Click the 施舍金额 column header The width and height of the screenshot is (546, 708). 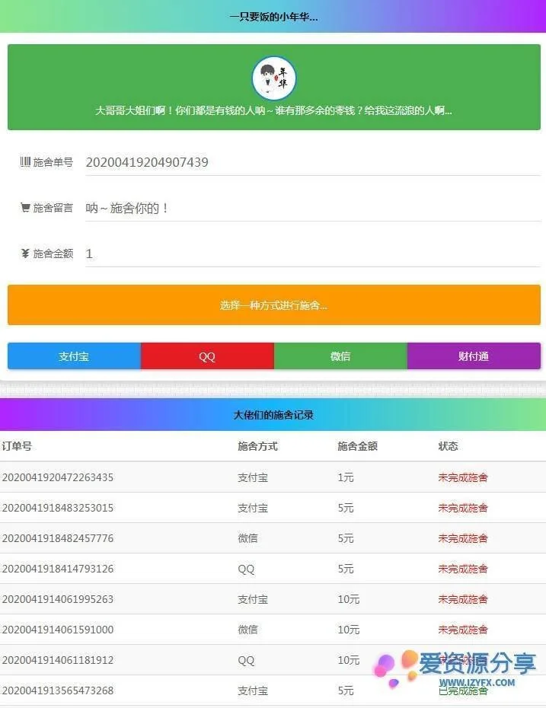point(357,446)
